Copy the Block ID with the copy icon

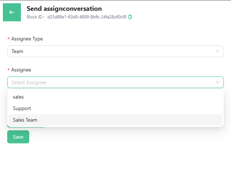click(130, 17)
